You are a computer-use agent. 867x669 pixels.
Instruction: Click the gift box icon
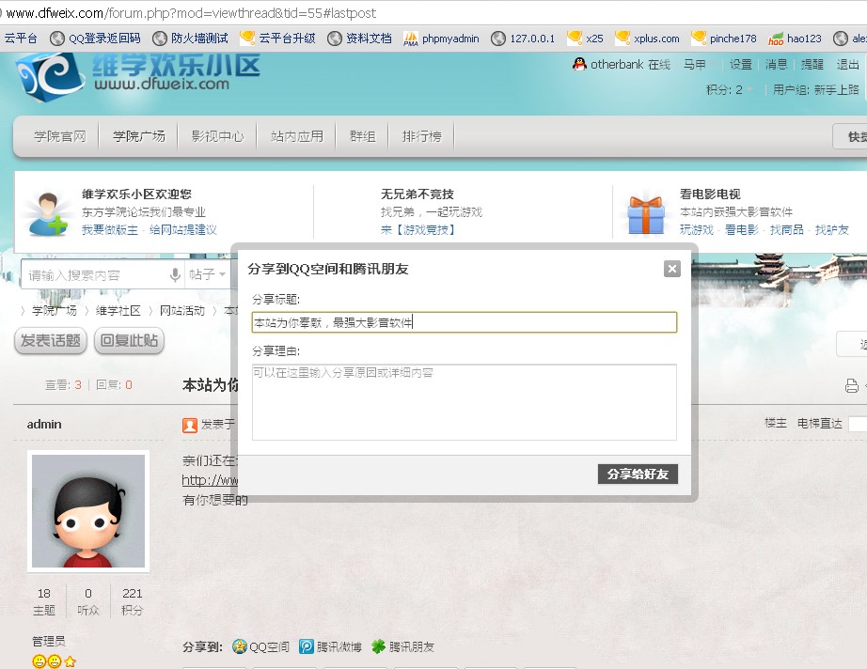[x=646, y=214]
